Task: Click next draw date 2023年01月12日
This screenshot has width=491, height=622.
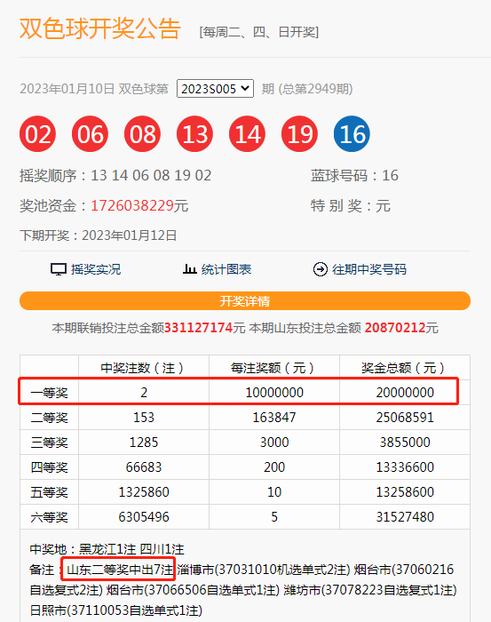Action: [x=130, y=235]
